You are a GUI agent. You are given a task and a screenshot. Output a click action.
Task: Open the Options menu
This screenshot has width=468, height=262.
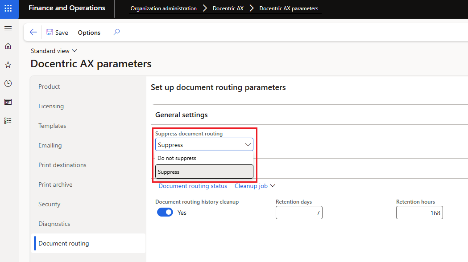(89, 33)
